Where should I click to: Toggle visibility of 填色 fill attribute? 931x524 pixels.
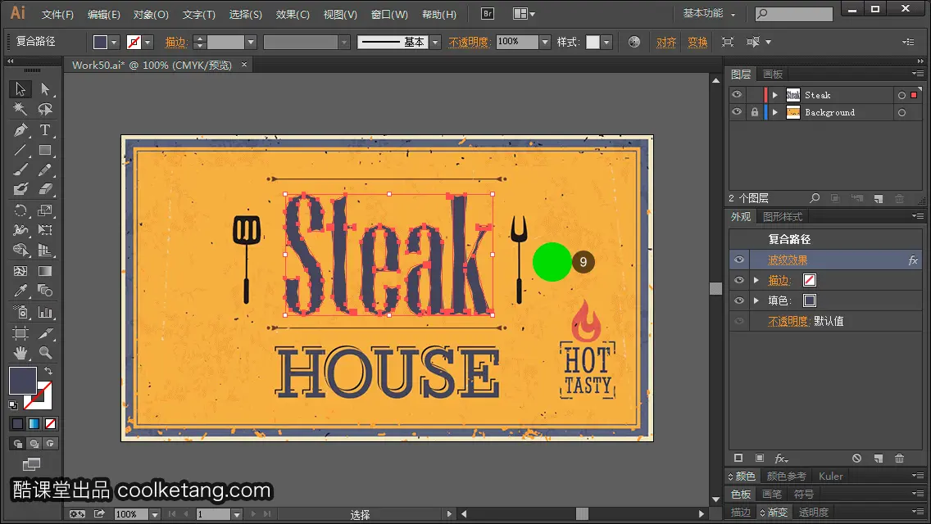[x=739, y=300]
